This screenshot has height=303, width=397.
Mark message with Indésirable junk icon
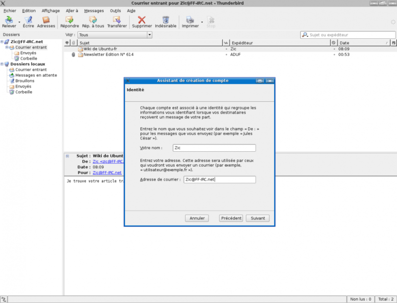165,20
